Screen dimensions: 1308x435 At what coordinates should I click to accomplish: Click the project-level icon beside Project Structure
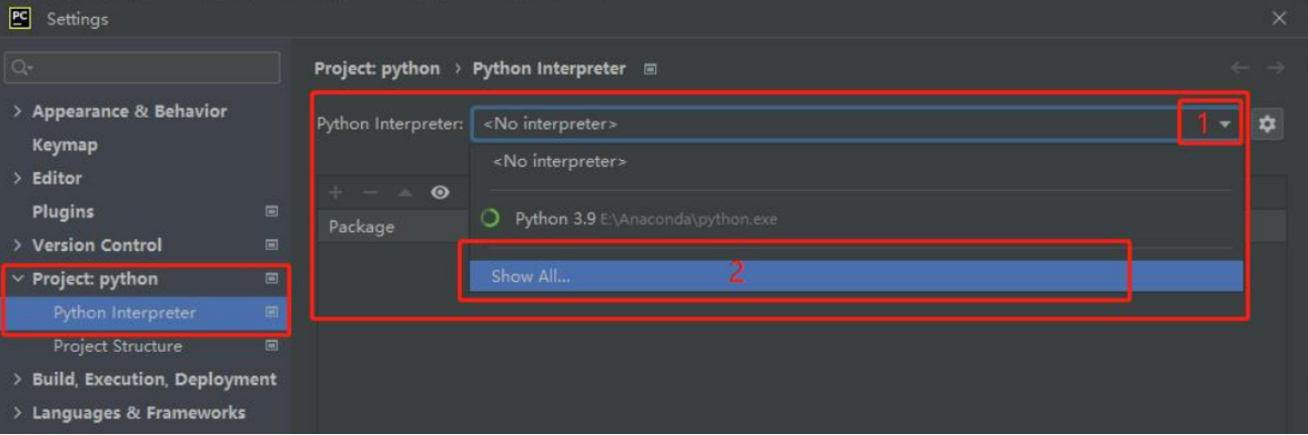271,346
